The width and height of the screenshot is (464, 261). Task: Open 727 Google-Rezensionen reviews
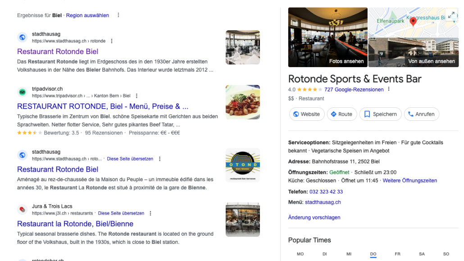point(354,89)
